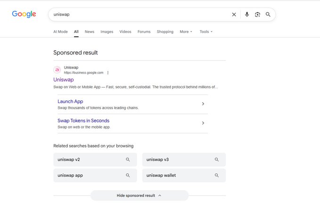The height and width of the screenshot is (206, 320).
Task: Click the Sponsored result heading
Action: (75, 53)
